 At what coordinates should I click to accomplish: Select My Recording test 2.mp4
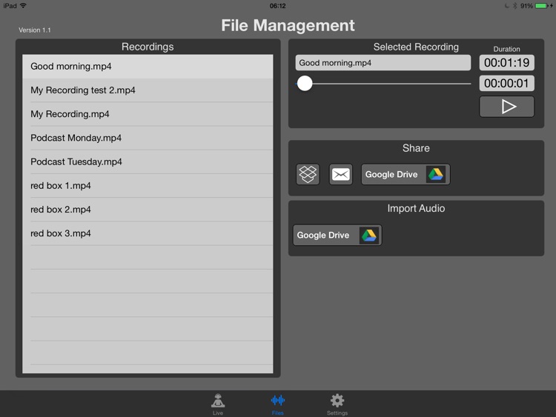pyautogui.click(x=148, y=90)
